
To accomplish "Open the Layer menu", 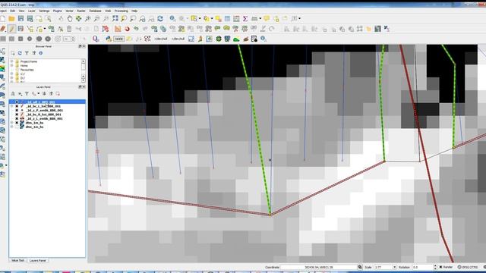I will pyautogui.click(x=32, y=11).
